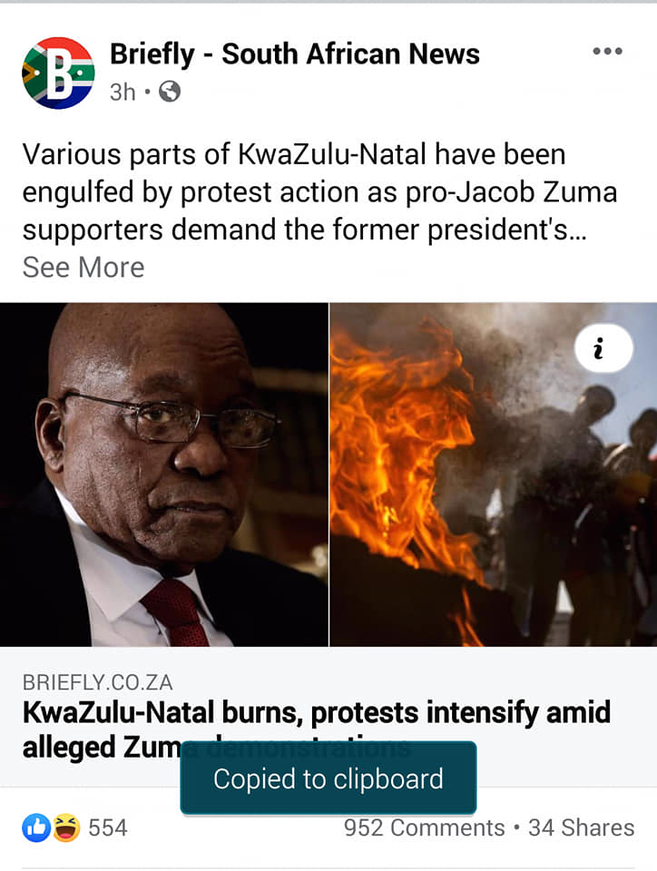The height and width of the screenshot is (871, 657).
Task: View the 952 Comments
Action: [425, 827]
